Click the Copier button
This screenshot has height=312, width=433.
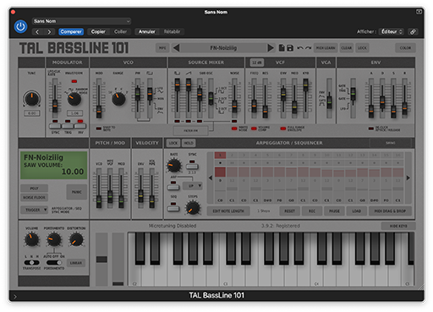98,32
